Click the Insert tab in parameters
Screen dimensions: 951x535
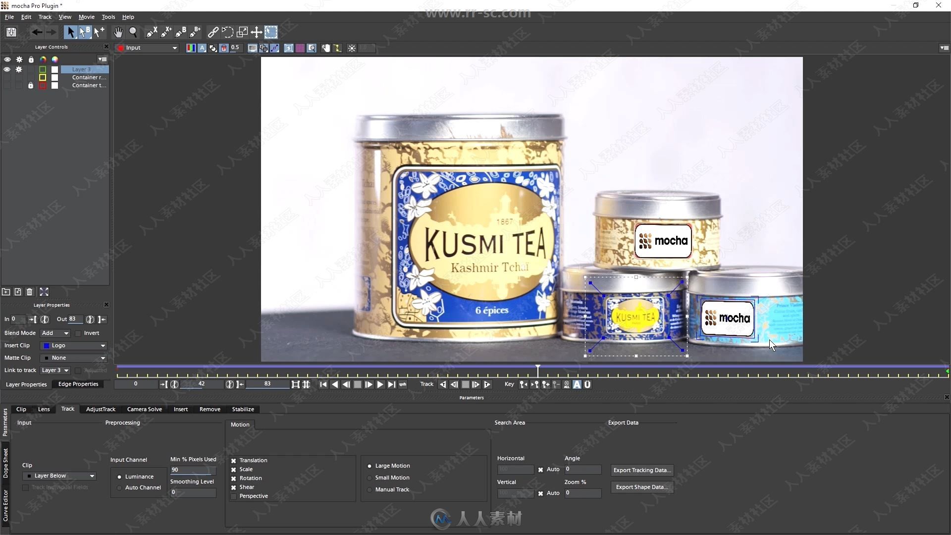click(180, 408)
